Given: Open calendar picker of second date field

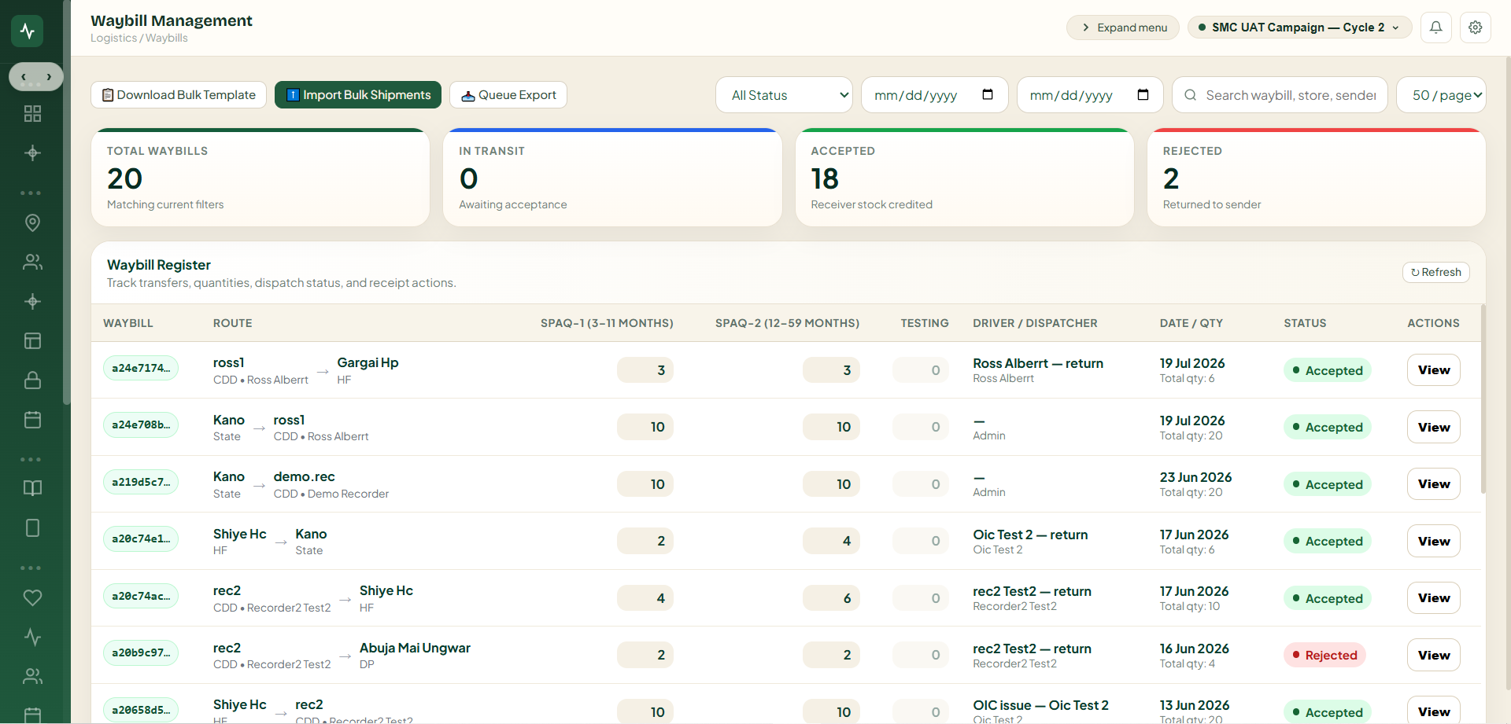Looking at the screenshot, I should pos(1143,95).
